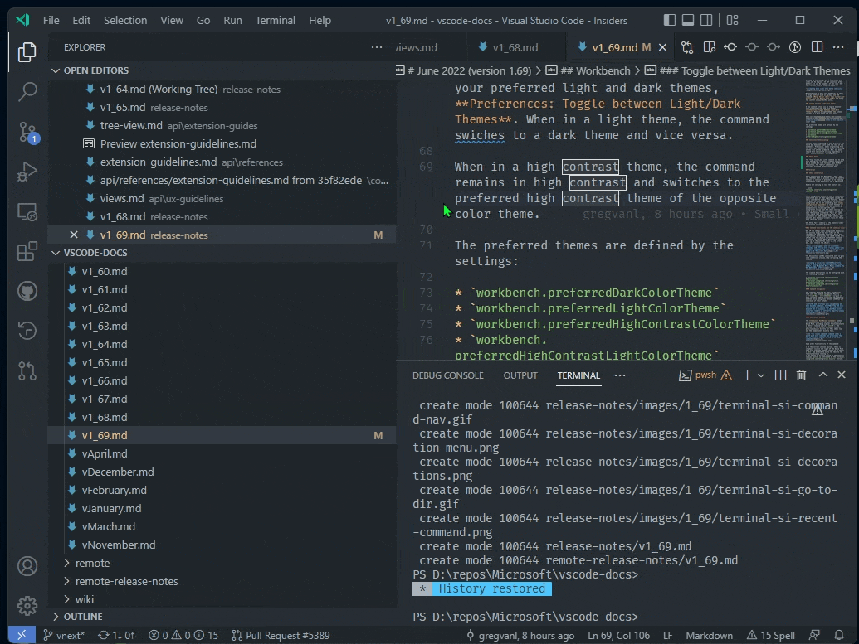Open Run and Debug view

pyautogui.click(x=27, y=172)
